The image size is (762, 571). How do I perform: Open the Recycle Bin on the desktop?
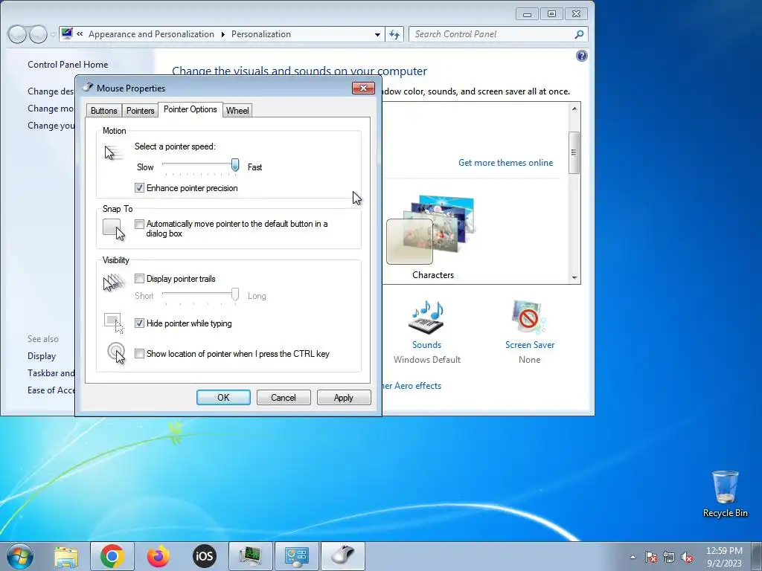coord(725,494)
